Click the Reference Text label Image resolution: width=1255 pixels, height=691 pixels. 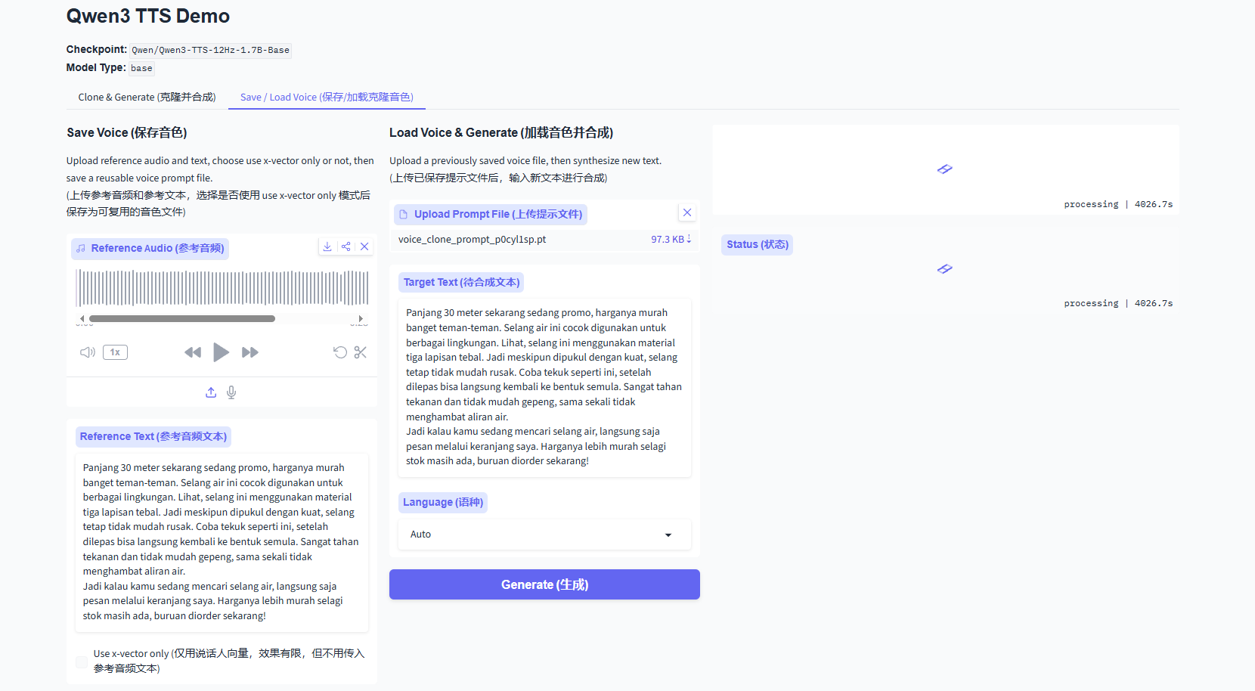coord(153,437)
